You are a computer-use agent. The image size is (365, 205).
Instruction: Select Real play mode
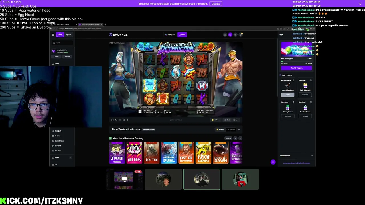pos(227,120)
